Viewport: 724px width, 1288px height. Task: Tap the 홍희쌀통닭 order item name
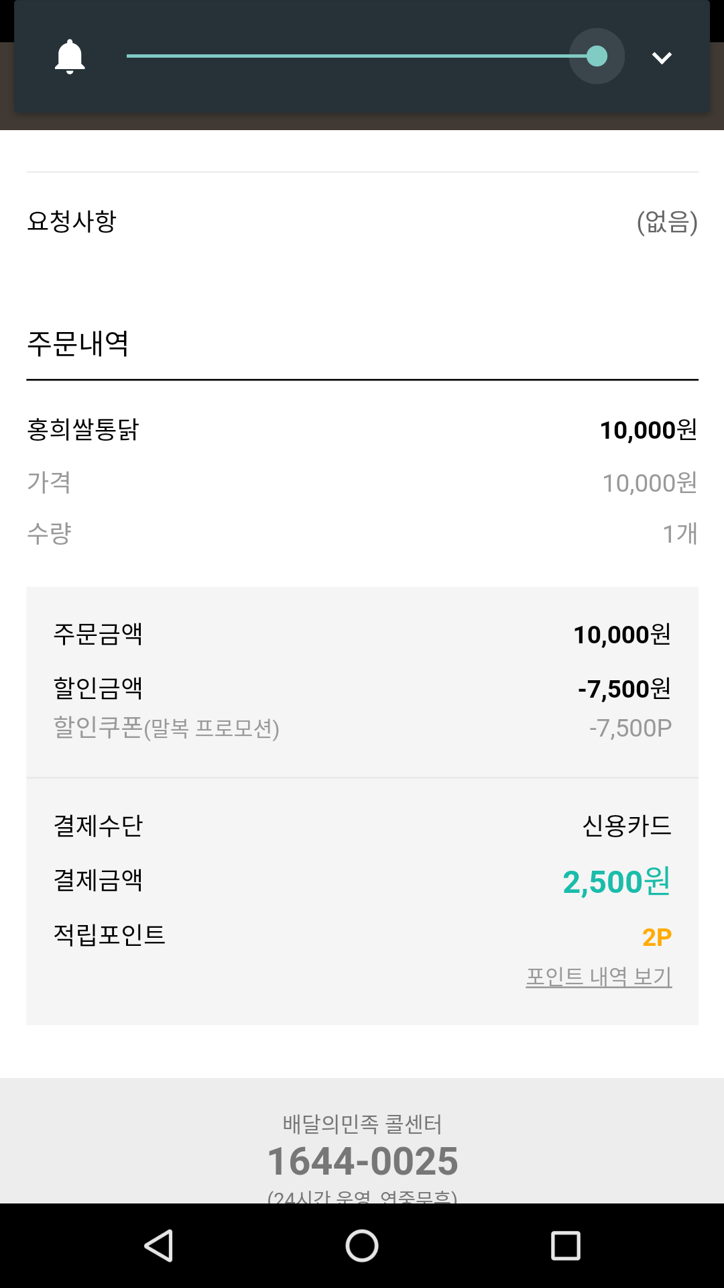[x=83, y=429]
